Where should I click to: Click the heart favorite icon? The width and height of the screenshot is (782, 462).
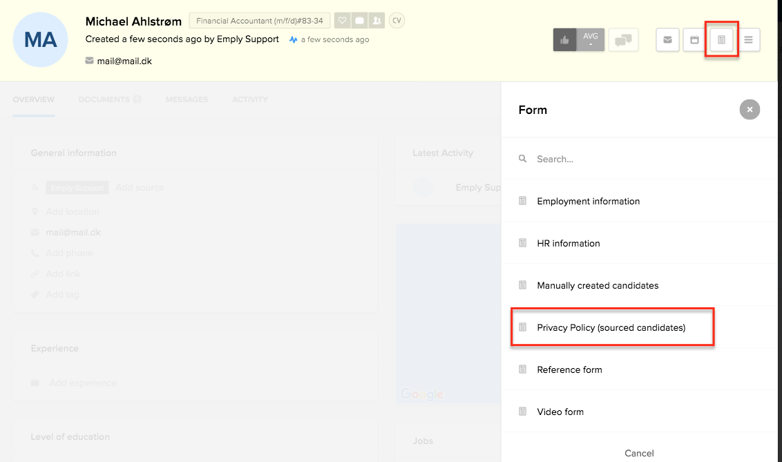pos(343,21)
